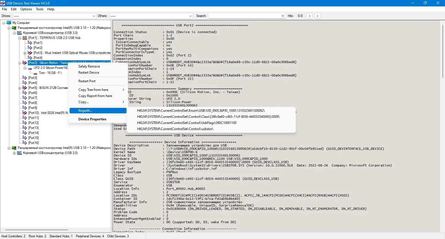This screenshot has height=239, width=445.
Task: Click the empty port icon for Port7
Action: [25, 98]
